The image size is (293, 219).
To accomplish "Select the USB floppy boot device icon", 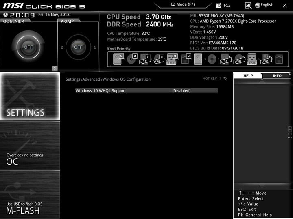I will (266, 59).
